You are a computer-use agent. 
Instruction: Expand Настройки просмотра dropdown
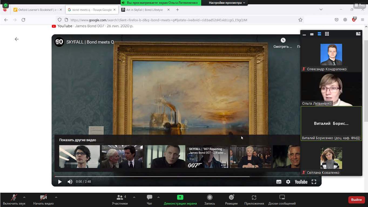tap(227, 3)
